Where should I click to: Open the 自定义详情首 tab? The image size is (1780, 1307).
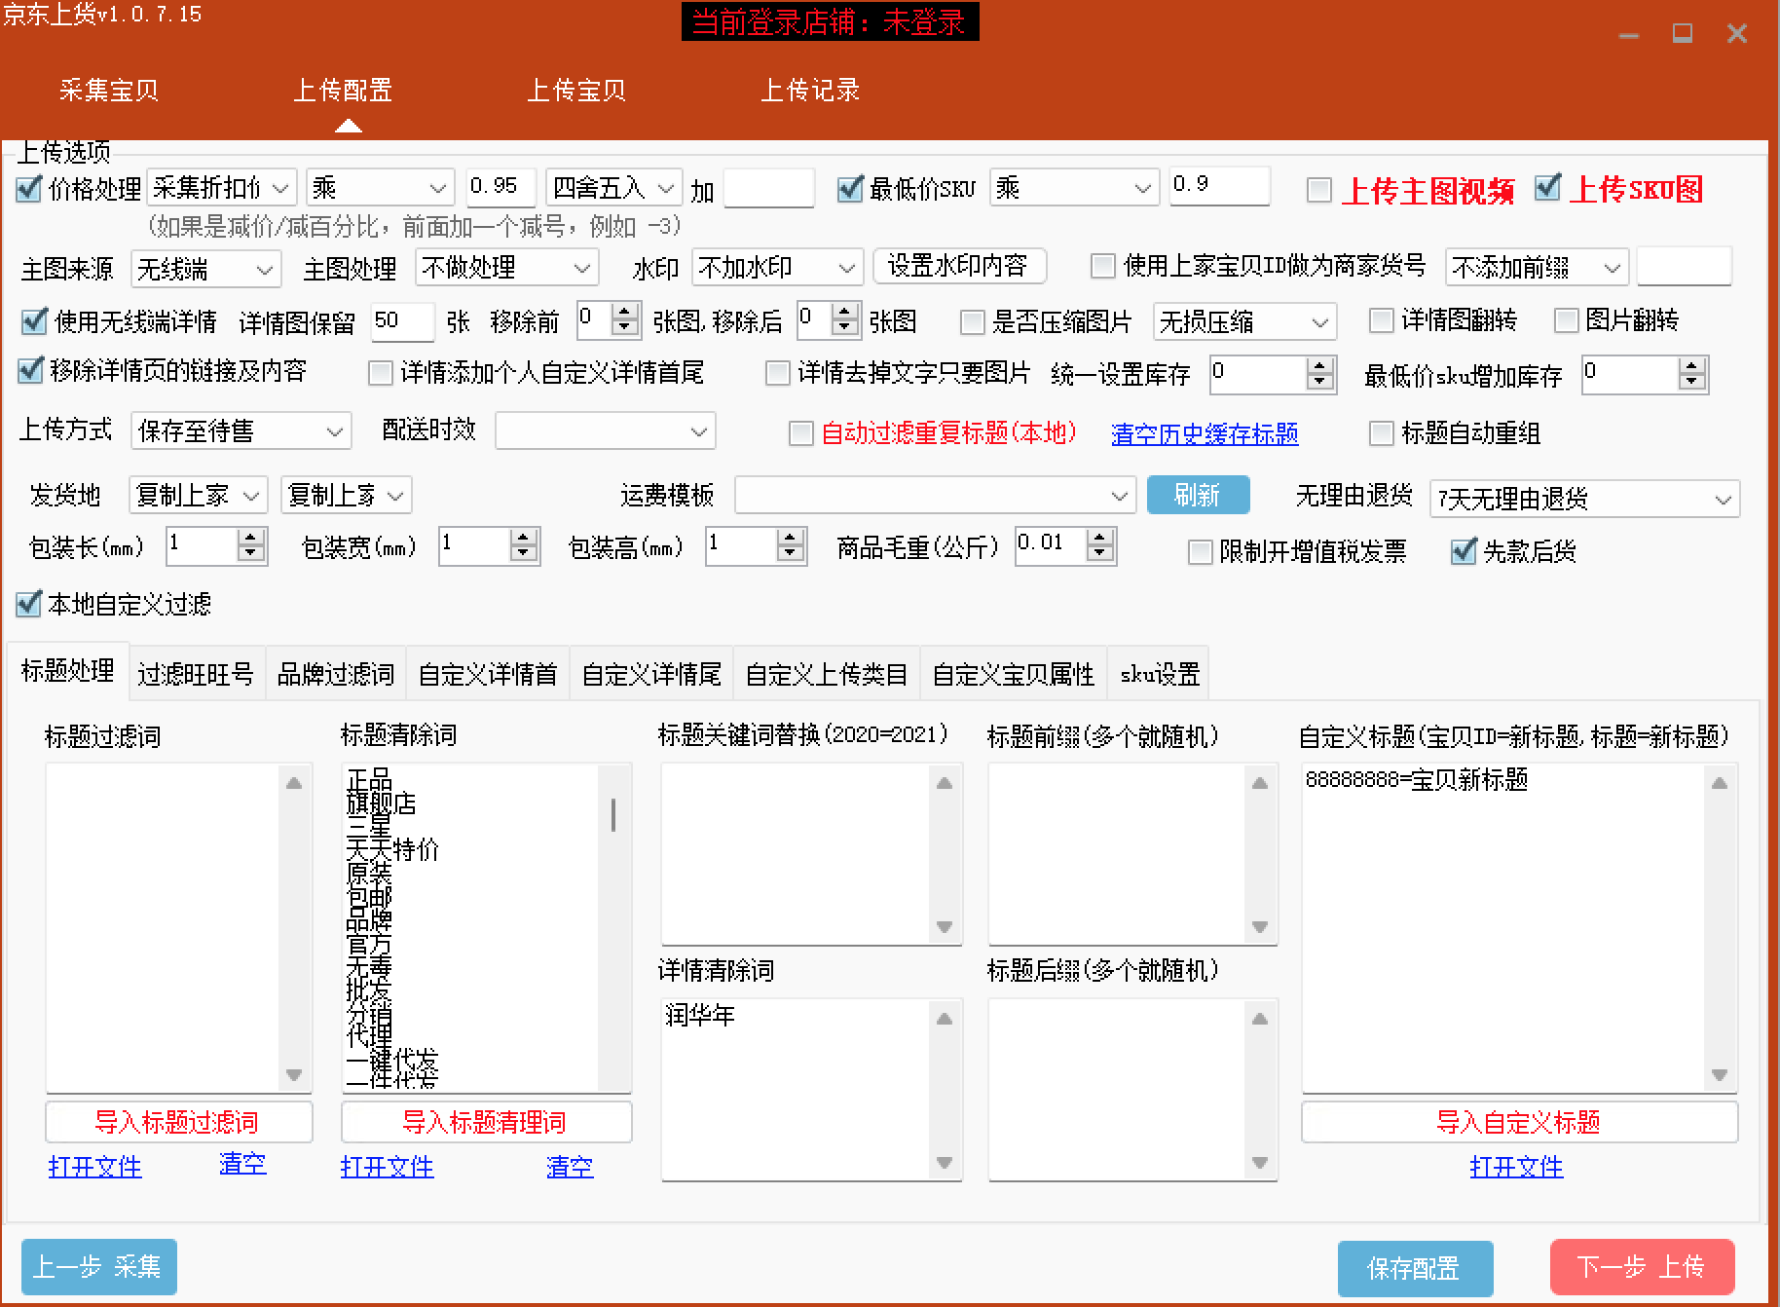tap(487, 673)
